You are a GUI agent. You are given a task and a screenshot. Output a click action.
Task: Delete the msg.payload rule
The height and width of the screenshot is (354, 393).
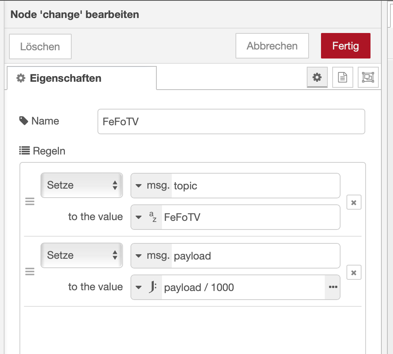pos(354,273)
